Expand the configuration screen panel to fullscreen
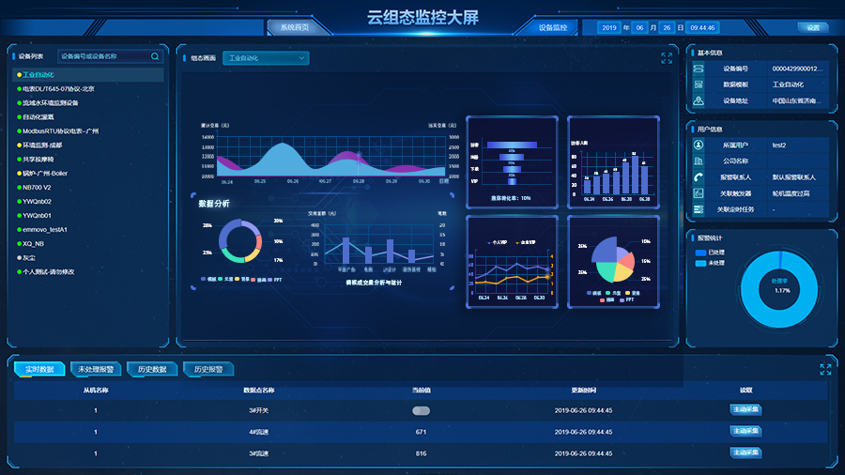 [667, 58]
